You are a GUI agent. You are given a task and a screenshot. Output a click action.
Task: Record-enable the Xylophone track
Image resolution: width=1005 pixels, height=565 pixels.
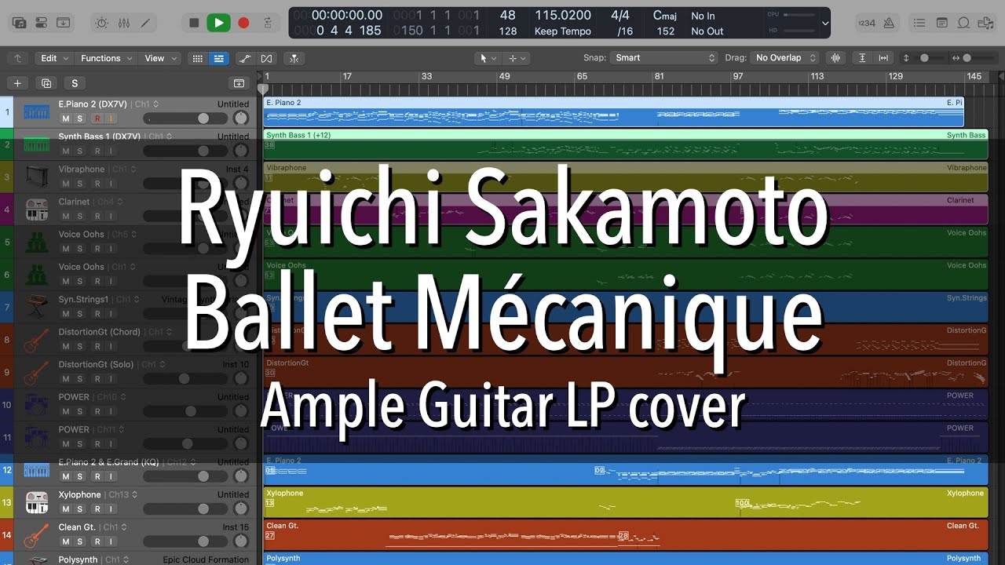pos(97,509)
